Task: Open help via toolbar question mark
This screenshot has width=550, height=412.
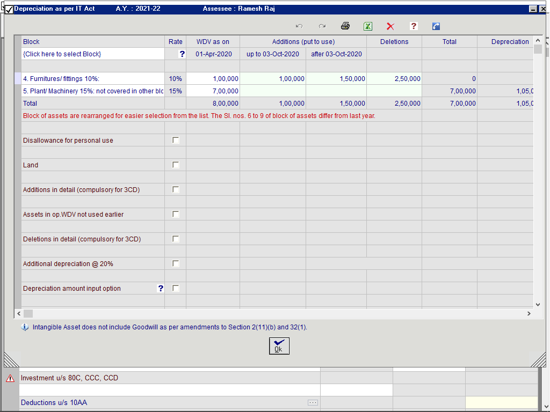Action: pos(414,26)
